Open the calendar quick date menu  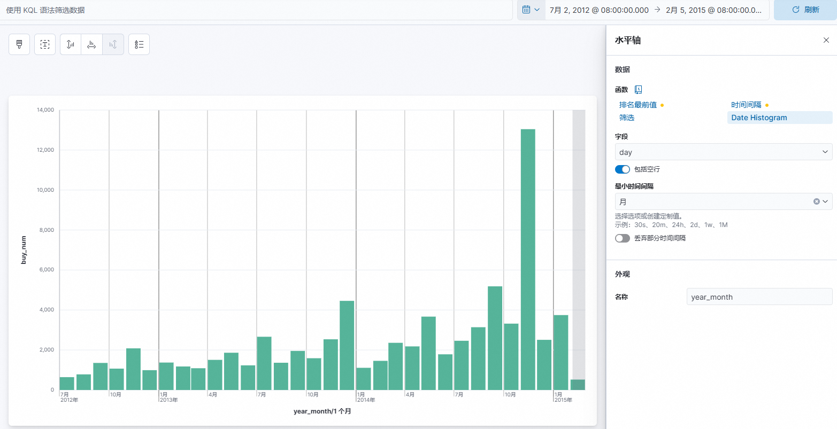pyautogui.click(x=531, y=10)
